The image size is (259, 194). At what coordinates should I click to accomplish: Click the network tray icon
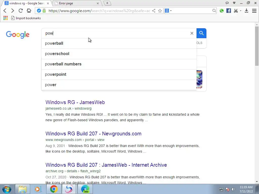pyautogui.click(x=221, y=189)
